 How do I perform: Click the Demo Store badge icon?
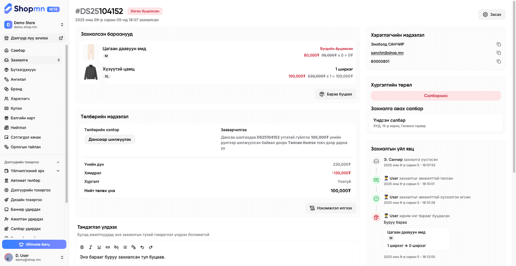pos(8,25)
